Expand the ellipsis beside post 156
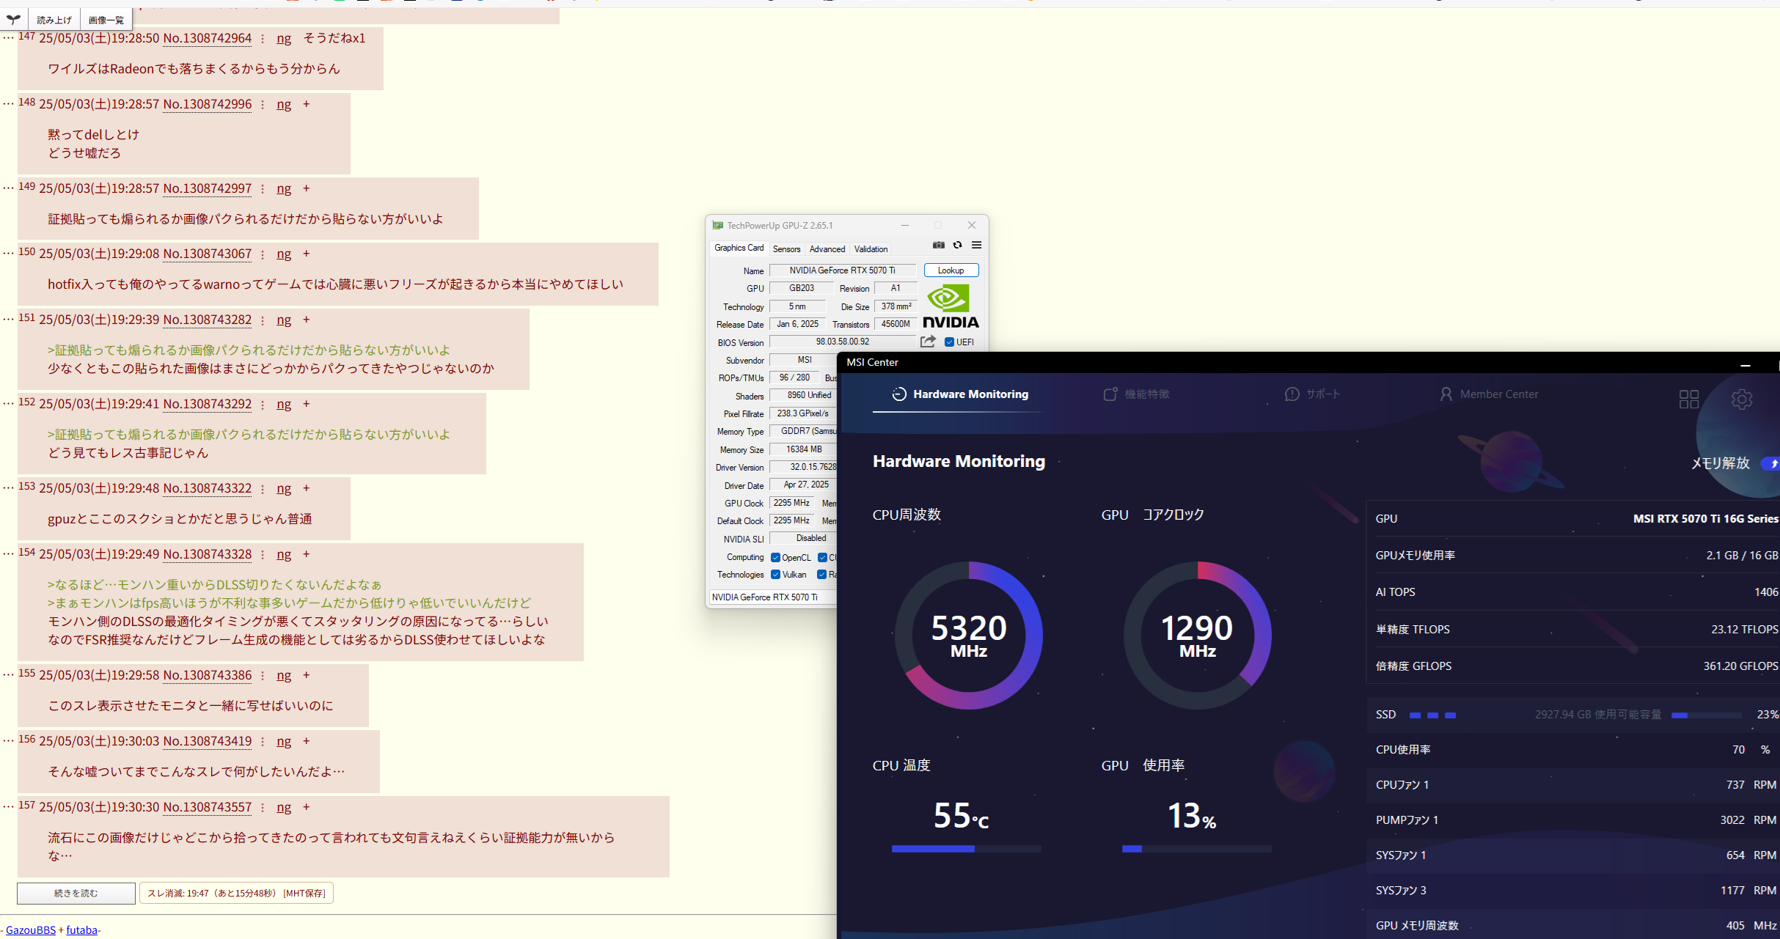 coord(8,740)
